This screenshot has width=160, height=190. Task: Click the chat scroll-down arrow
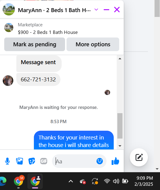[x=120, y=146]
